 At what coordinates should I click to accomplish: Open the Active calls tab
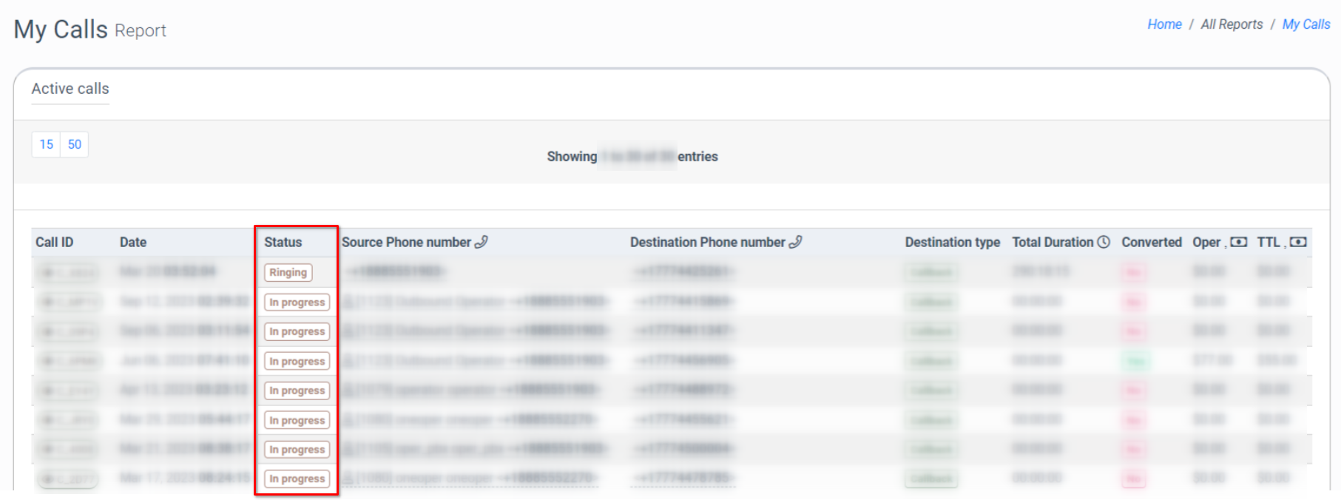pos(70,89)
